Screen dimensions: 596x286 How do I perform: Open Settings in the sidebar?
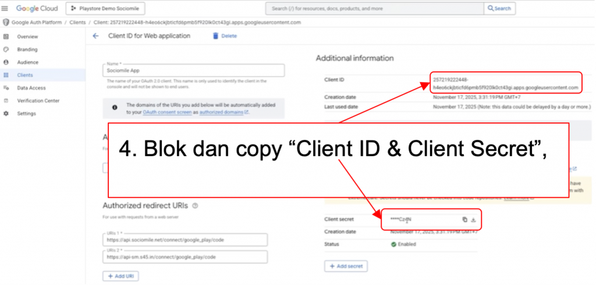coord(26,113)
